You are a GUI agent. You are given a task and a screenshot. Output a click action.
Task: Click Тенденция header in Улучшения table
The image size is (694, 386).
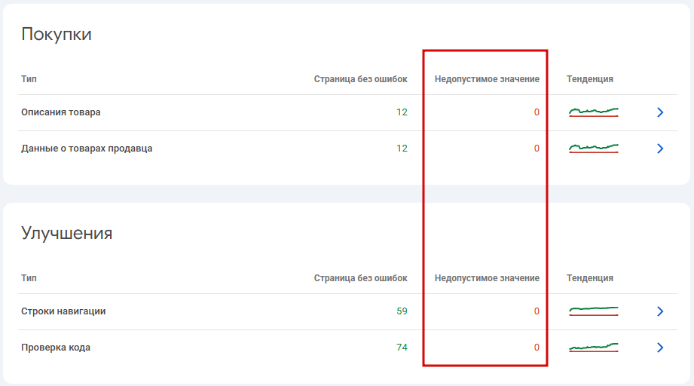pyautogui.click(x=589, y=278)
